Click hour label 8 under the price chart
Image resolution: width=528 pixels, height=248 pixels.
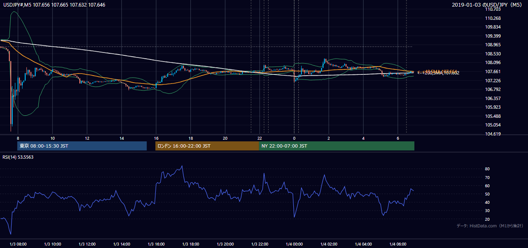tap(18, 138)
